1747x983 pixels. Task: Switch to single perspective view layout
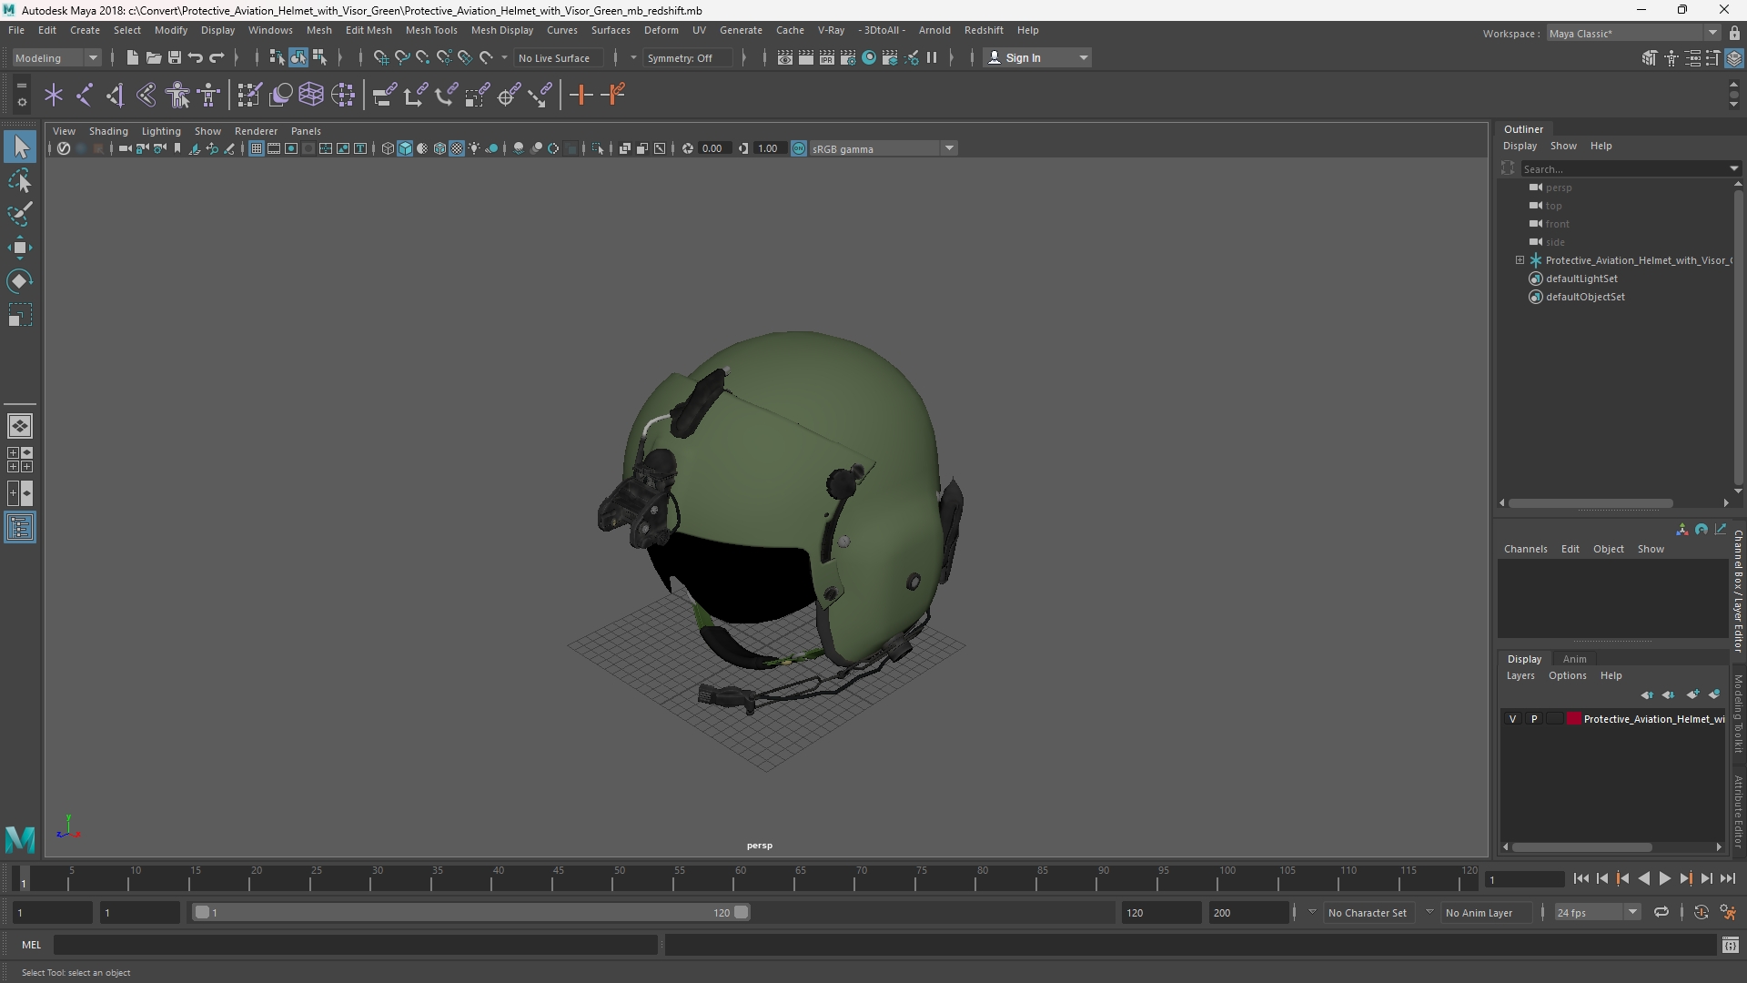tap(20, 425)
